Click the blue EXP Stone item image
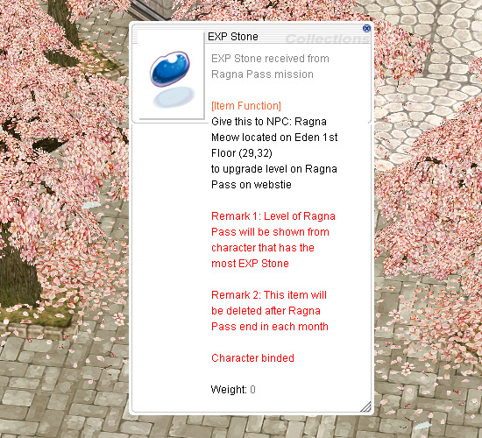The height and width of the screenshot is (438, 482). tap(170, 69)
